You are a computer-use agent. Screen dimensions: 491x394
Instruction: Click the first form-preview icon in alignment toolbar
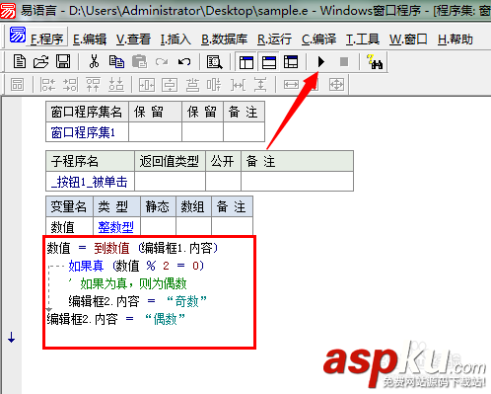[17, 85]
